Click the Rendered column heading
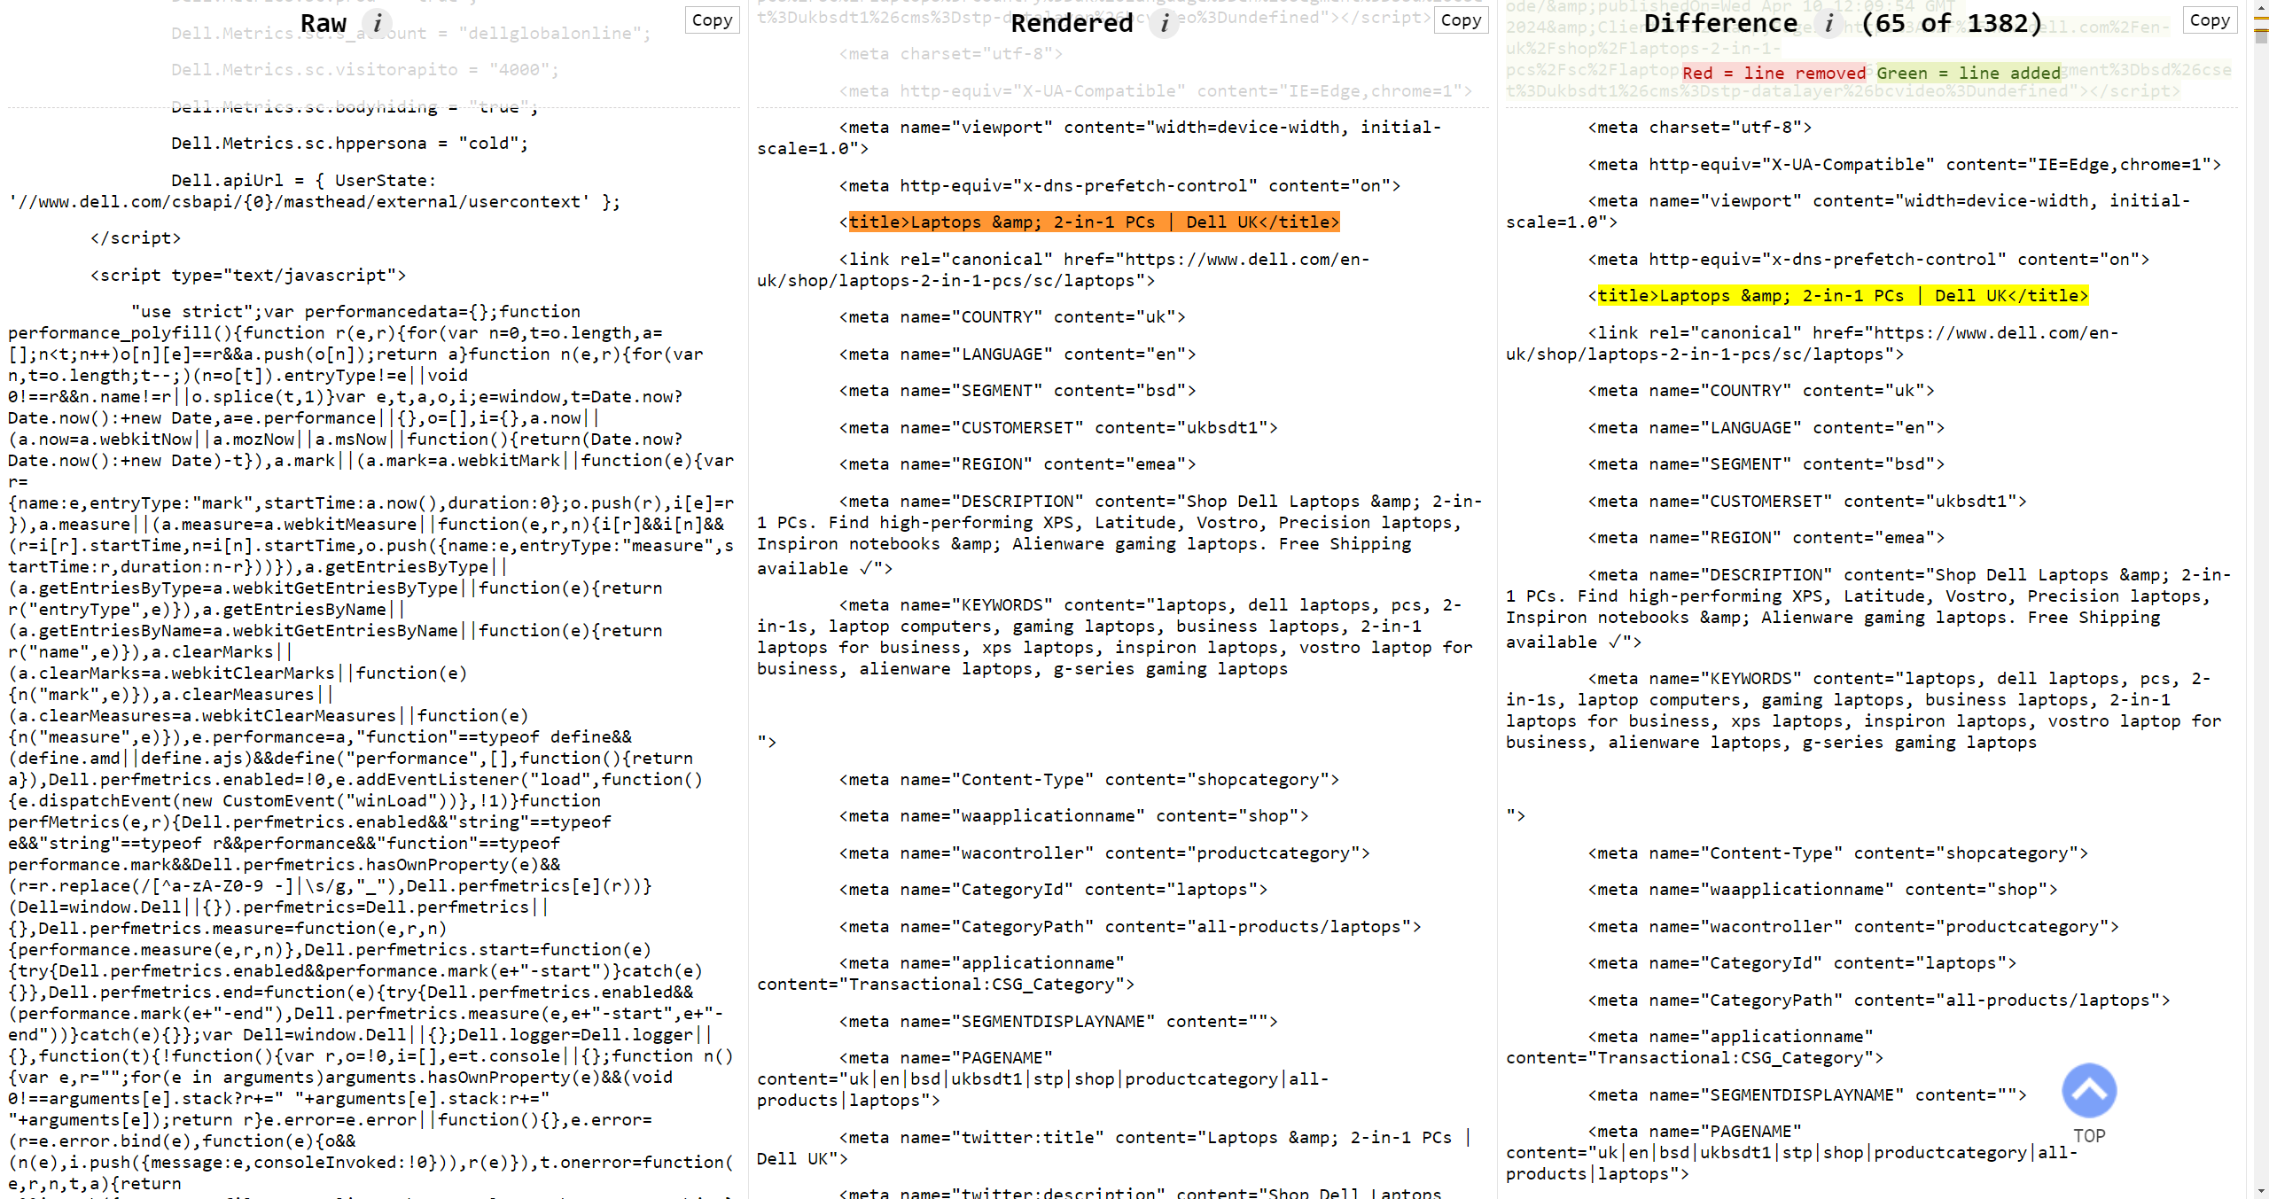 (x=1072, y=23)
